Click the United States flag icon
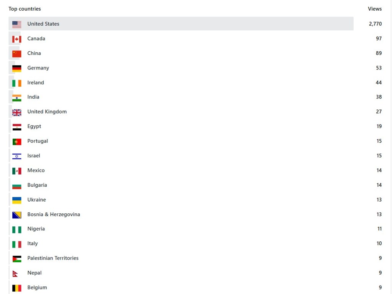Screen dimensions: 392x294 click(16, 24)
